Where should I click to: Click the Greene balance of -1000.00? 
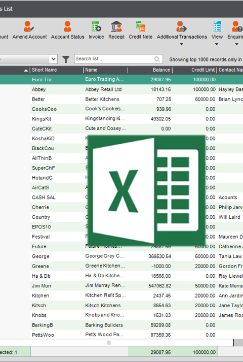161,266
